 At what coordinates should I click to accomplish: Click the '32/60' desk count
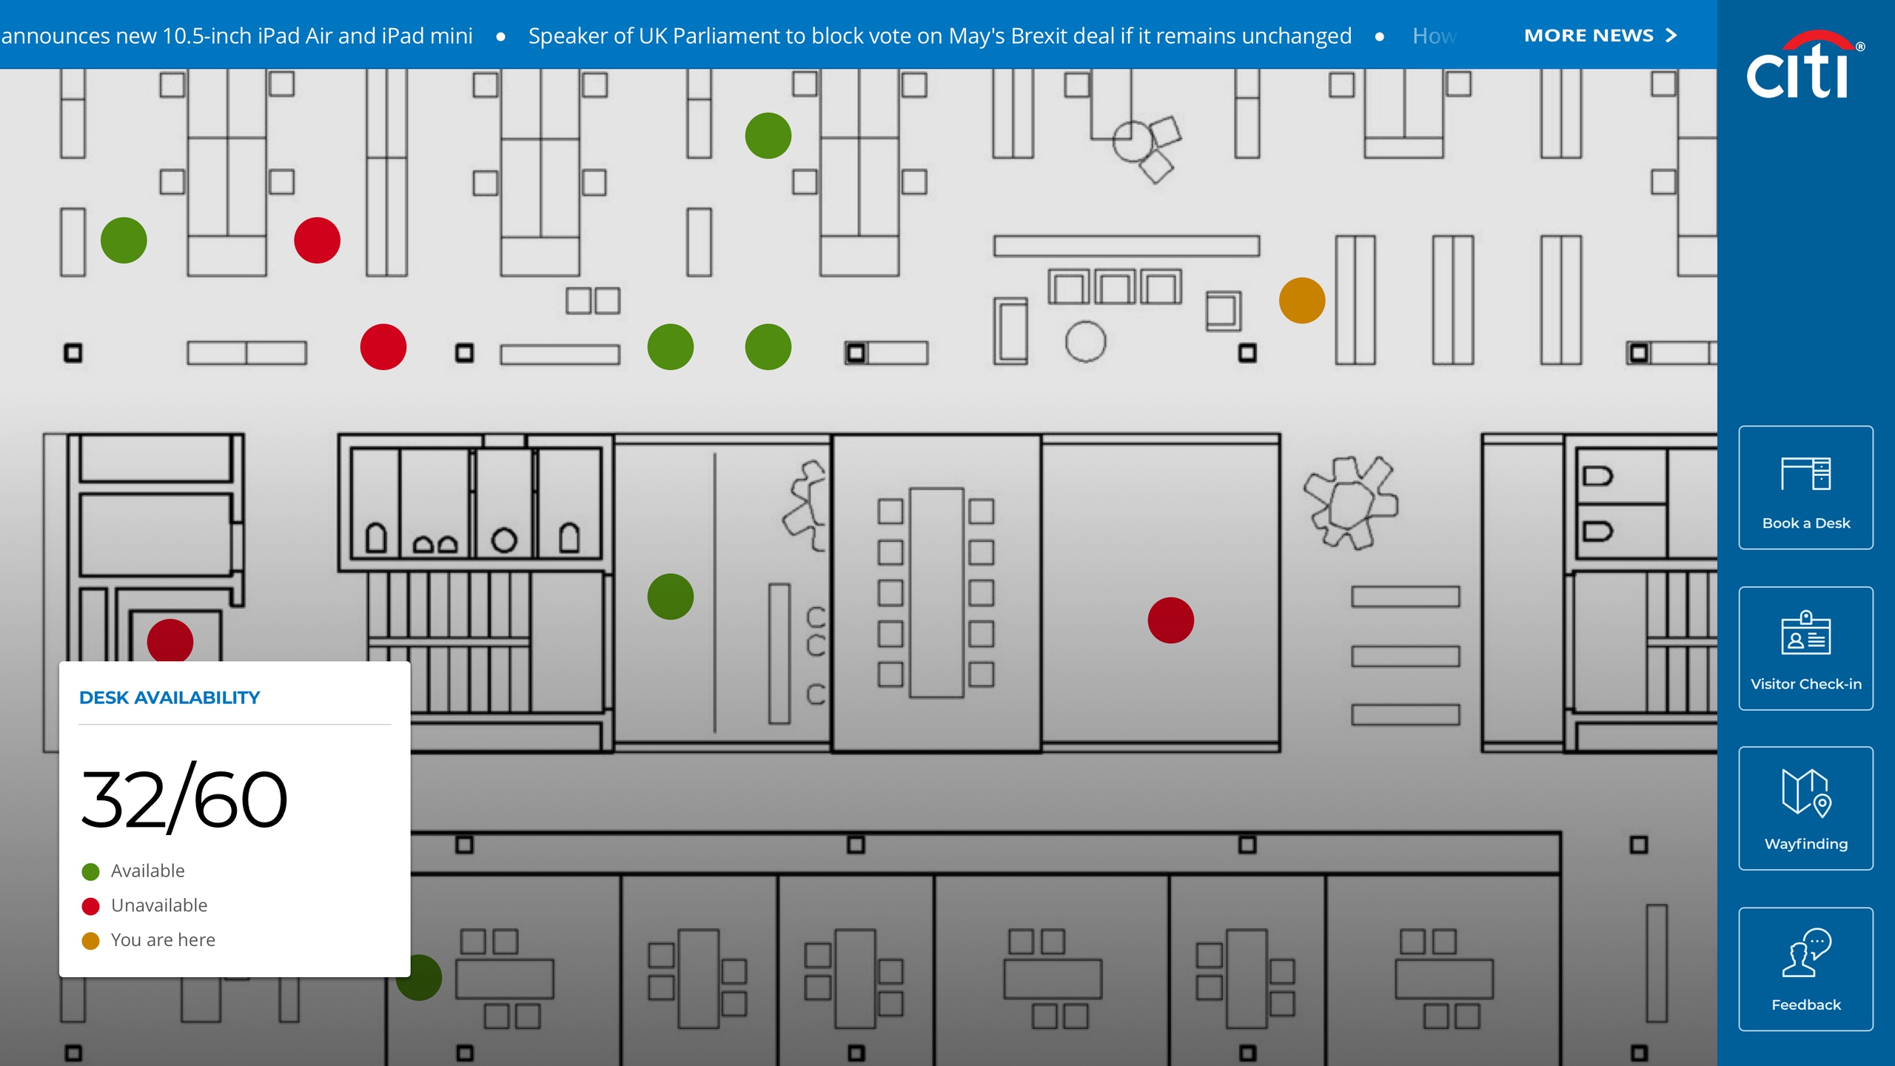pyautogui.click(x=184, y=799)
